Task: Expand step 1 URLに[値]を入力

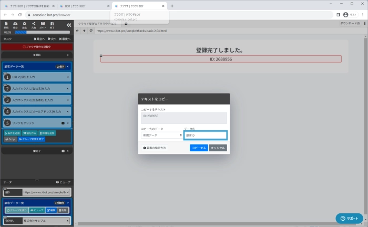Action: coord(68,77)
